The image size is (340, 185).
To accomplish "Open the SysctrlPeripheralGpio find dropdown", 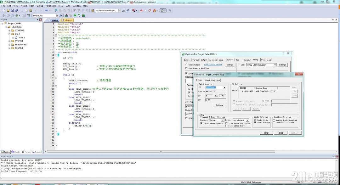I will coord(120,11).
